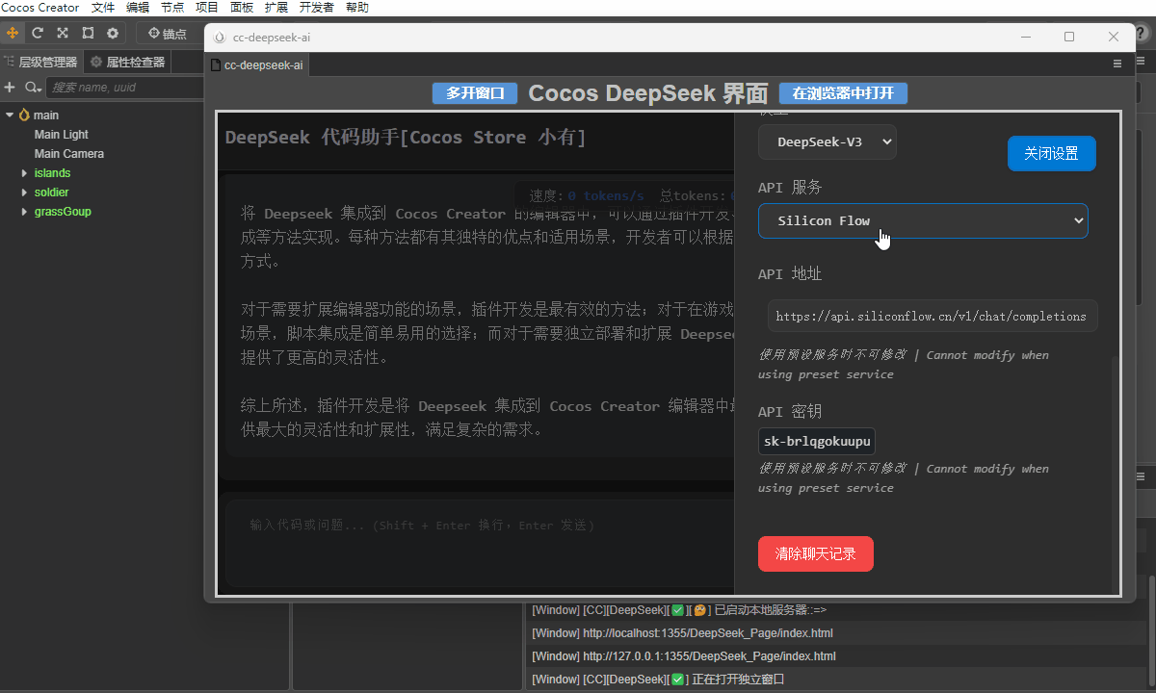Click the 多开窗口 button
Image resolution: width=1156 pixels, height=693 pixels.
click(x=475, y=93)
